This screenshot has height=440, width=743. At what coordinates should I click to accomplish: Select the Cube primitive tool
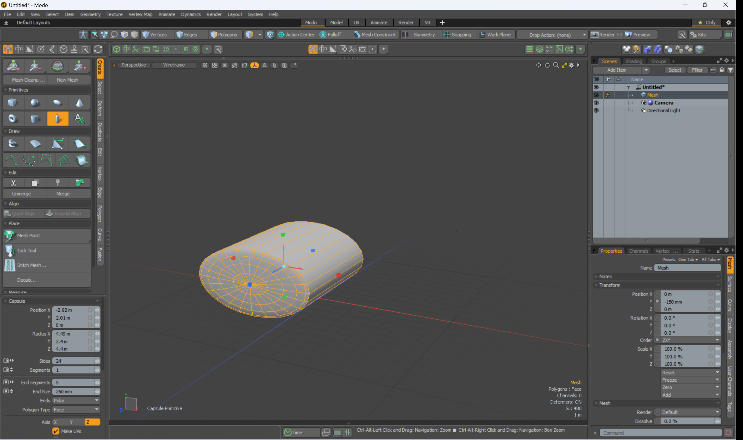pos(12,103)
